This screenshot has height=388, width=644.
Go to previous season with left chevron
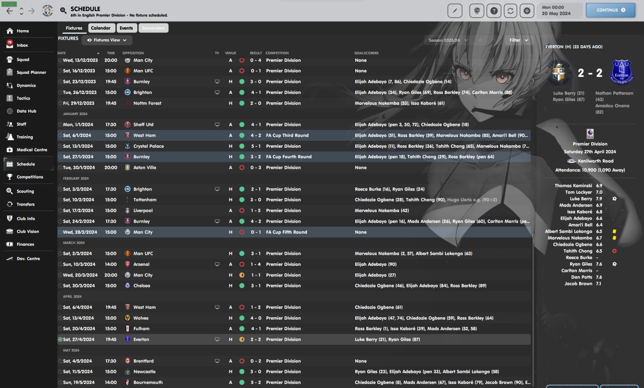[x=480, y=40]
